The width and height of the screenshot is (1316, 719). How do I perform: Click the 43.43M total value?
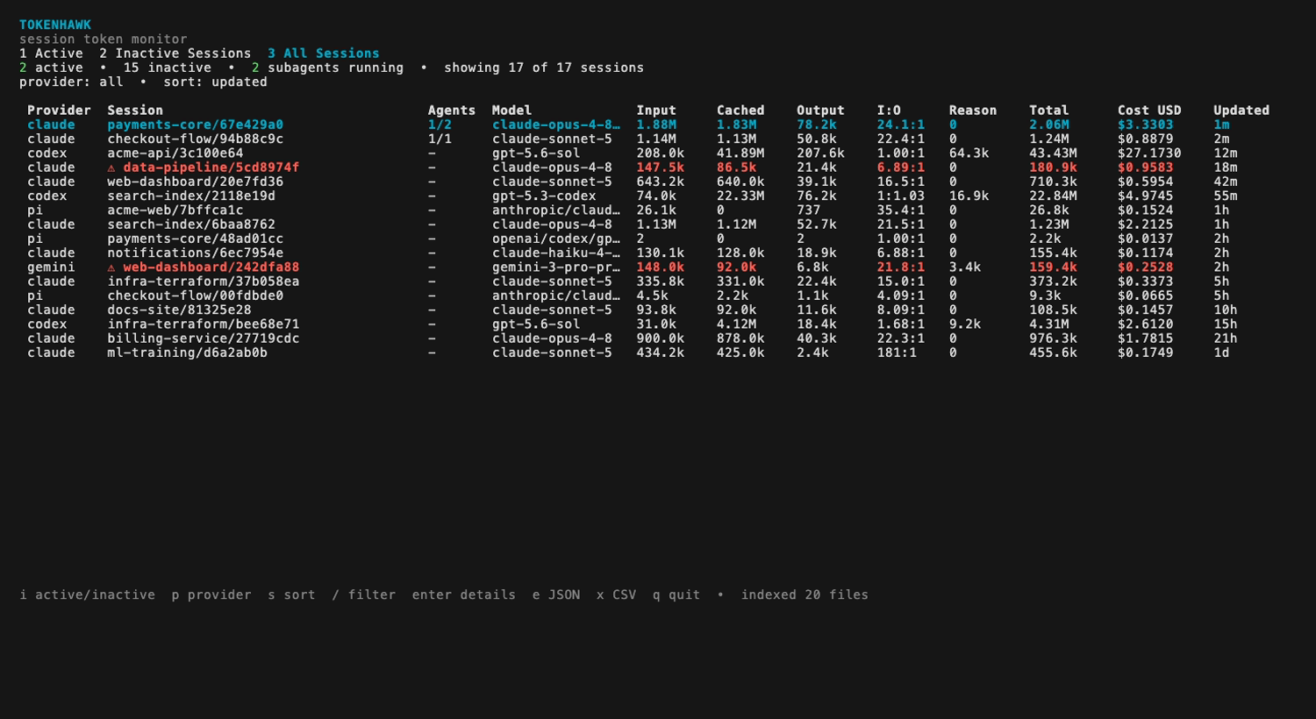click(1053, 153)
